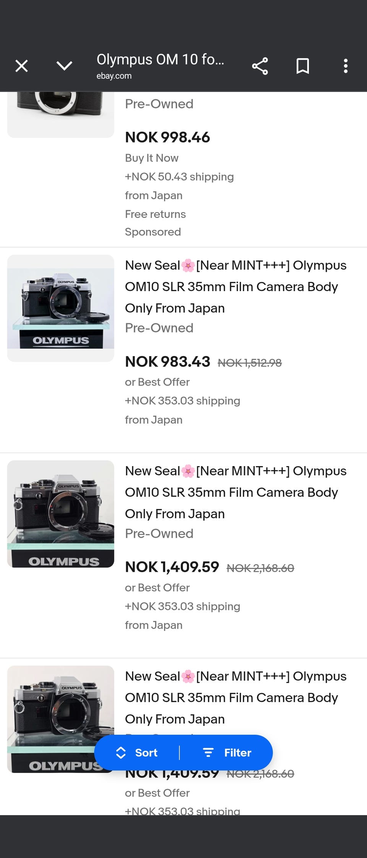The image size is (367, 858).
Task: Close the browser tab with X icon
Action: [21, 66]
